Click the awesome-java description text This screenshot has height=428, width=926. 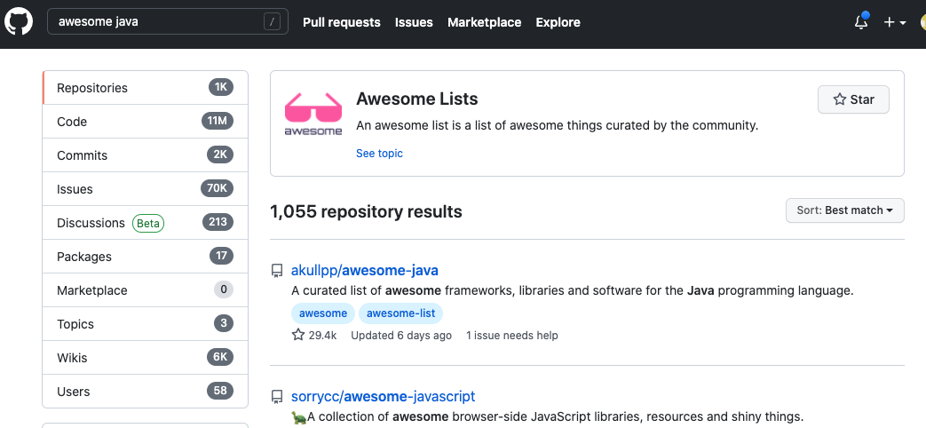(573, 290)
